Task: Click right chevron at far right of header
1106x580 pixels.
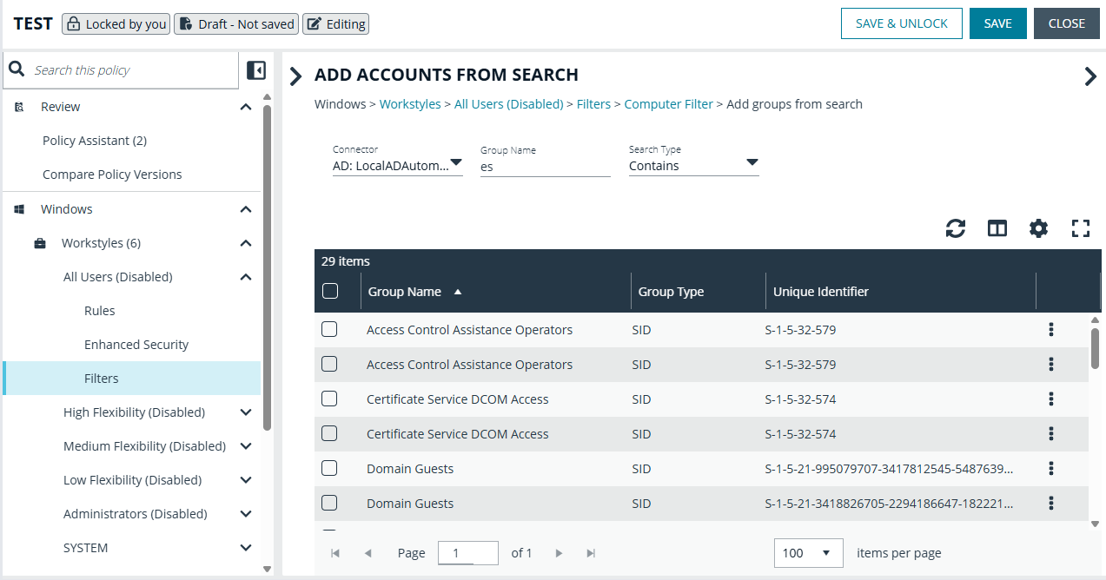Action: 1090,76
